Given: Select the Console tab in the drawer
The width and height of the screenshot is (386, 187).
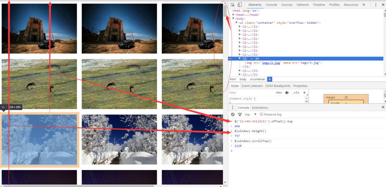Looking at the screenshot, I should 243,108.
